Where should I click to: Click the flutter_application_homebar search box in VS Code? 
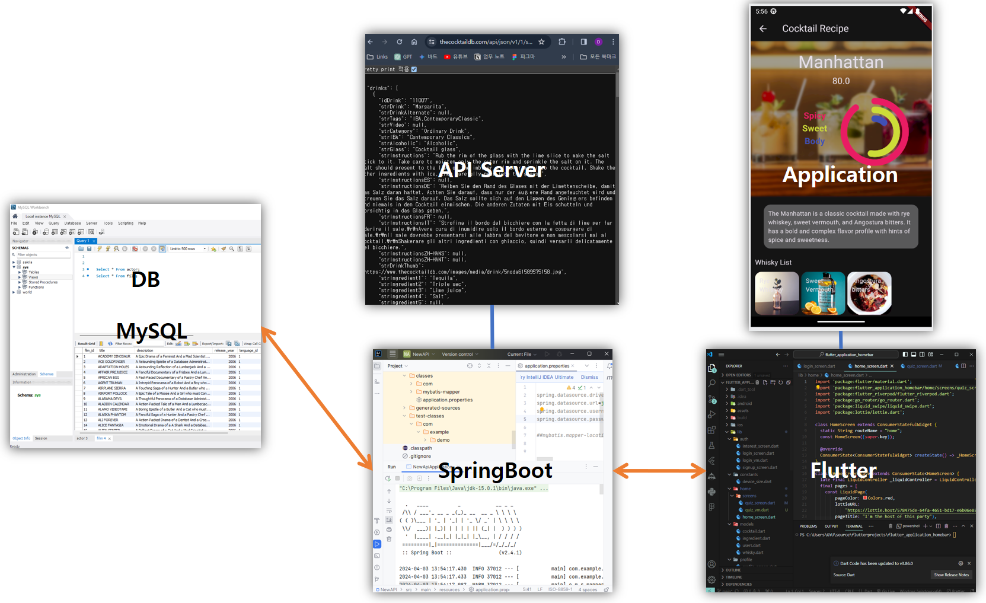(x=847, y=355)
